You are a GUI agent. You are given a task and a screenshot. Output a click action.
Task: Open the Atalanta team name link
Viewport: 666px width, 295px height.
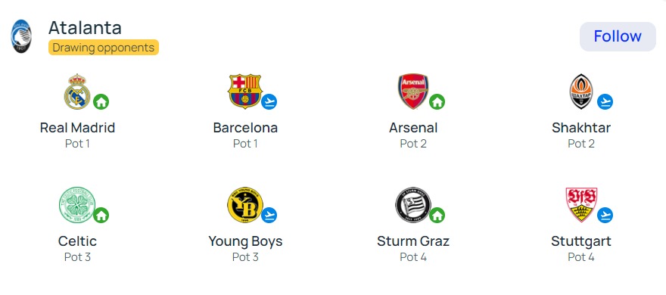(x=85, y=28)
